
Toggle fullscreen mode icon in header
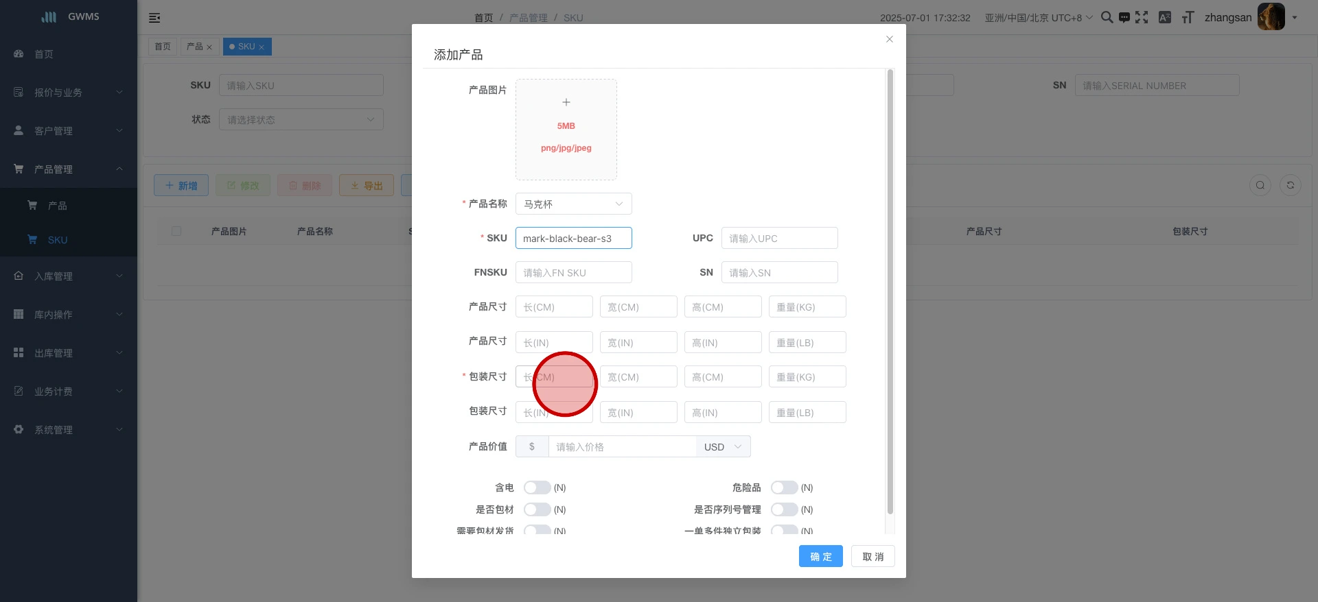(1142, 17)
